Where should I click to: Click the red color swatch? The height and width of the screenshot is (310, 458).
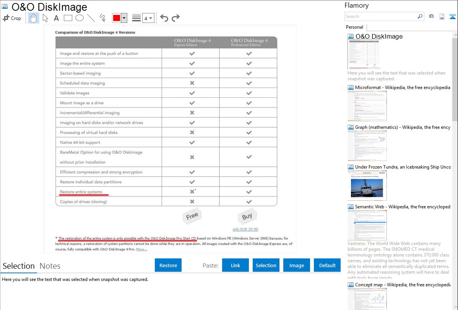pyautogui.click(x=116, y=18)
